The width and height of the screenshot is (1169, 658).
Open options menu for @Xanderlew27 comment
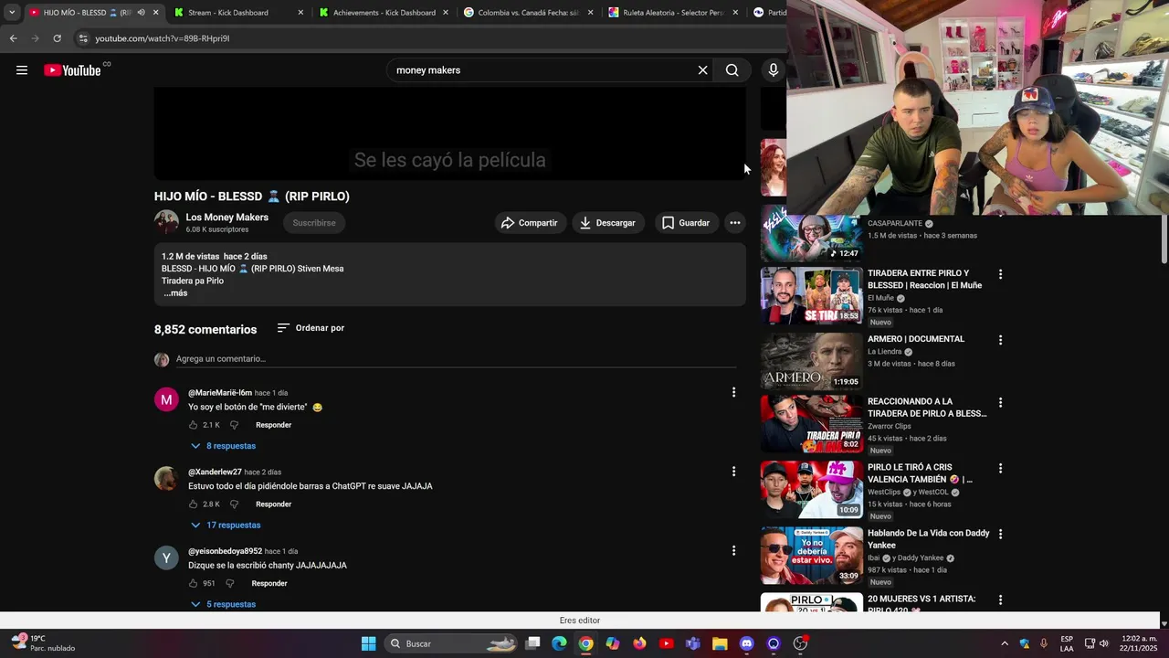point(733,472)
